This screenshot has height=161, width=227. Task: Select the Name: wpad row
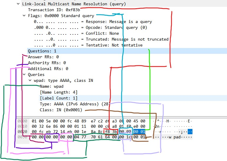click(x=52, y=86)
